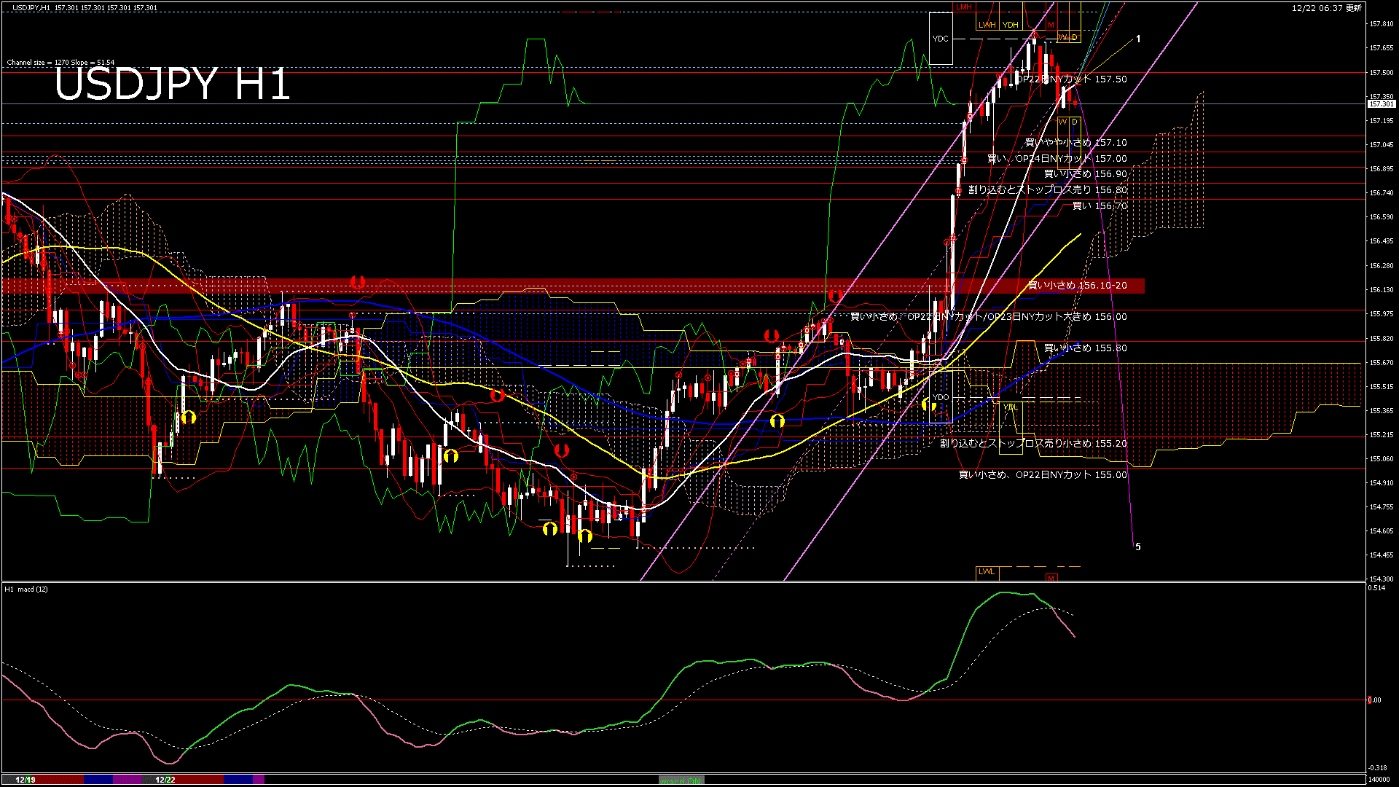This screenshot has width=1399, height=787.
Task: Select the YDH level marker box
Action: [x=1010, y=25]
